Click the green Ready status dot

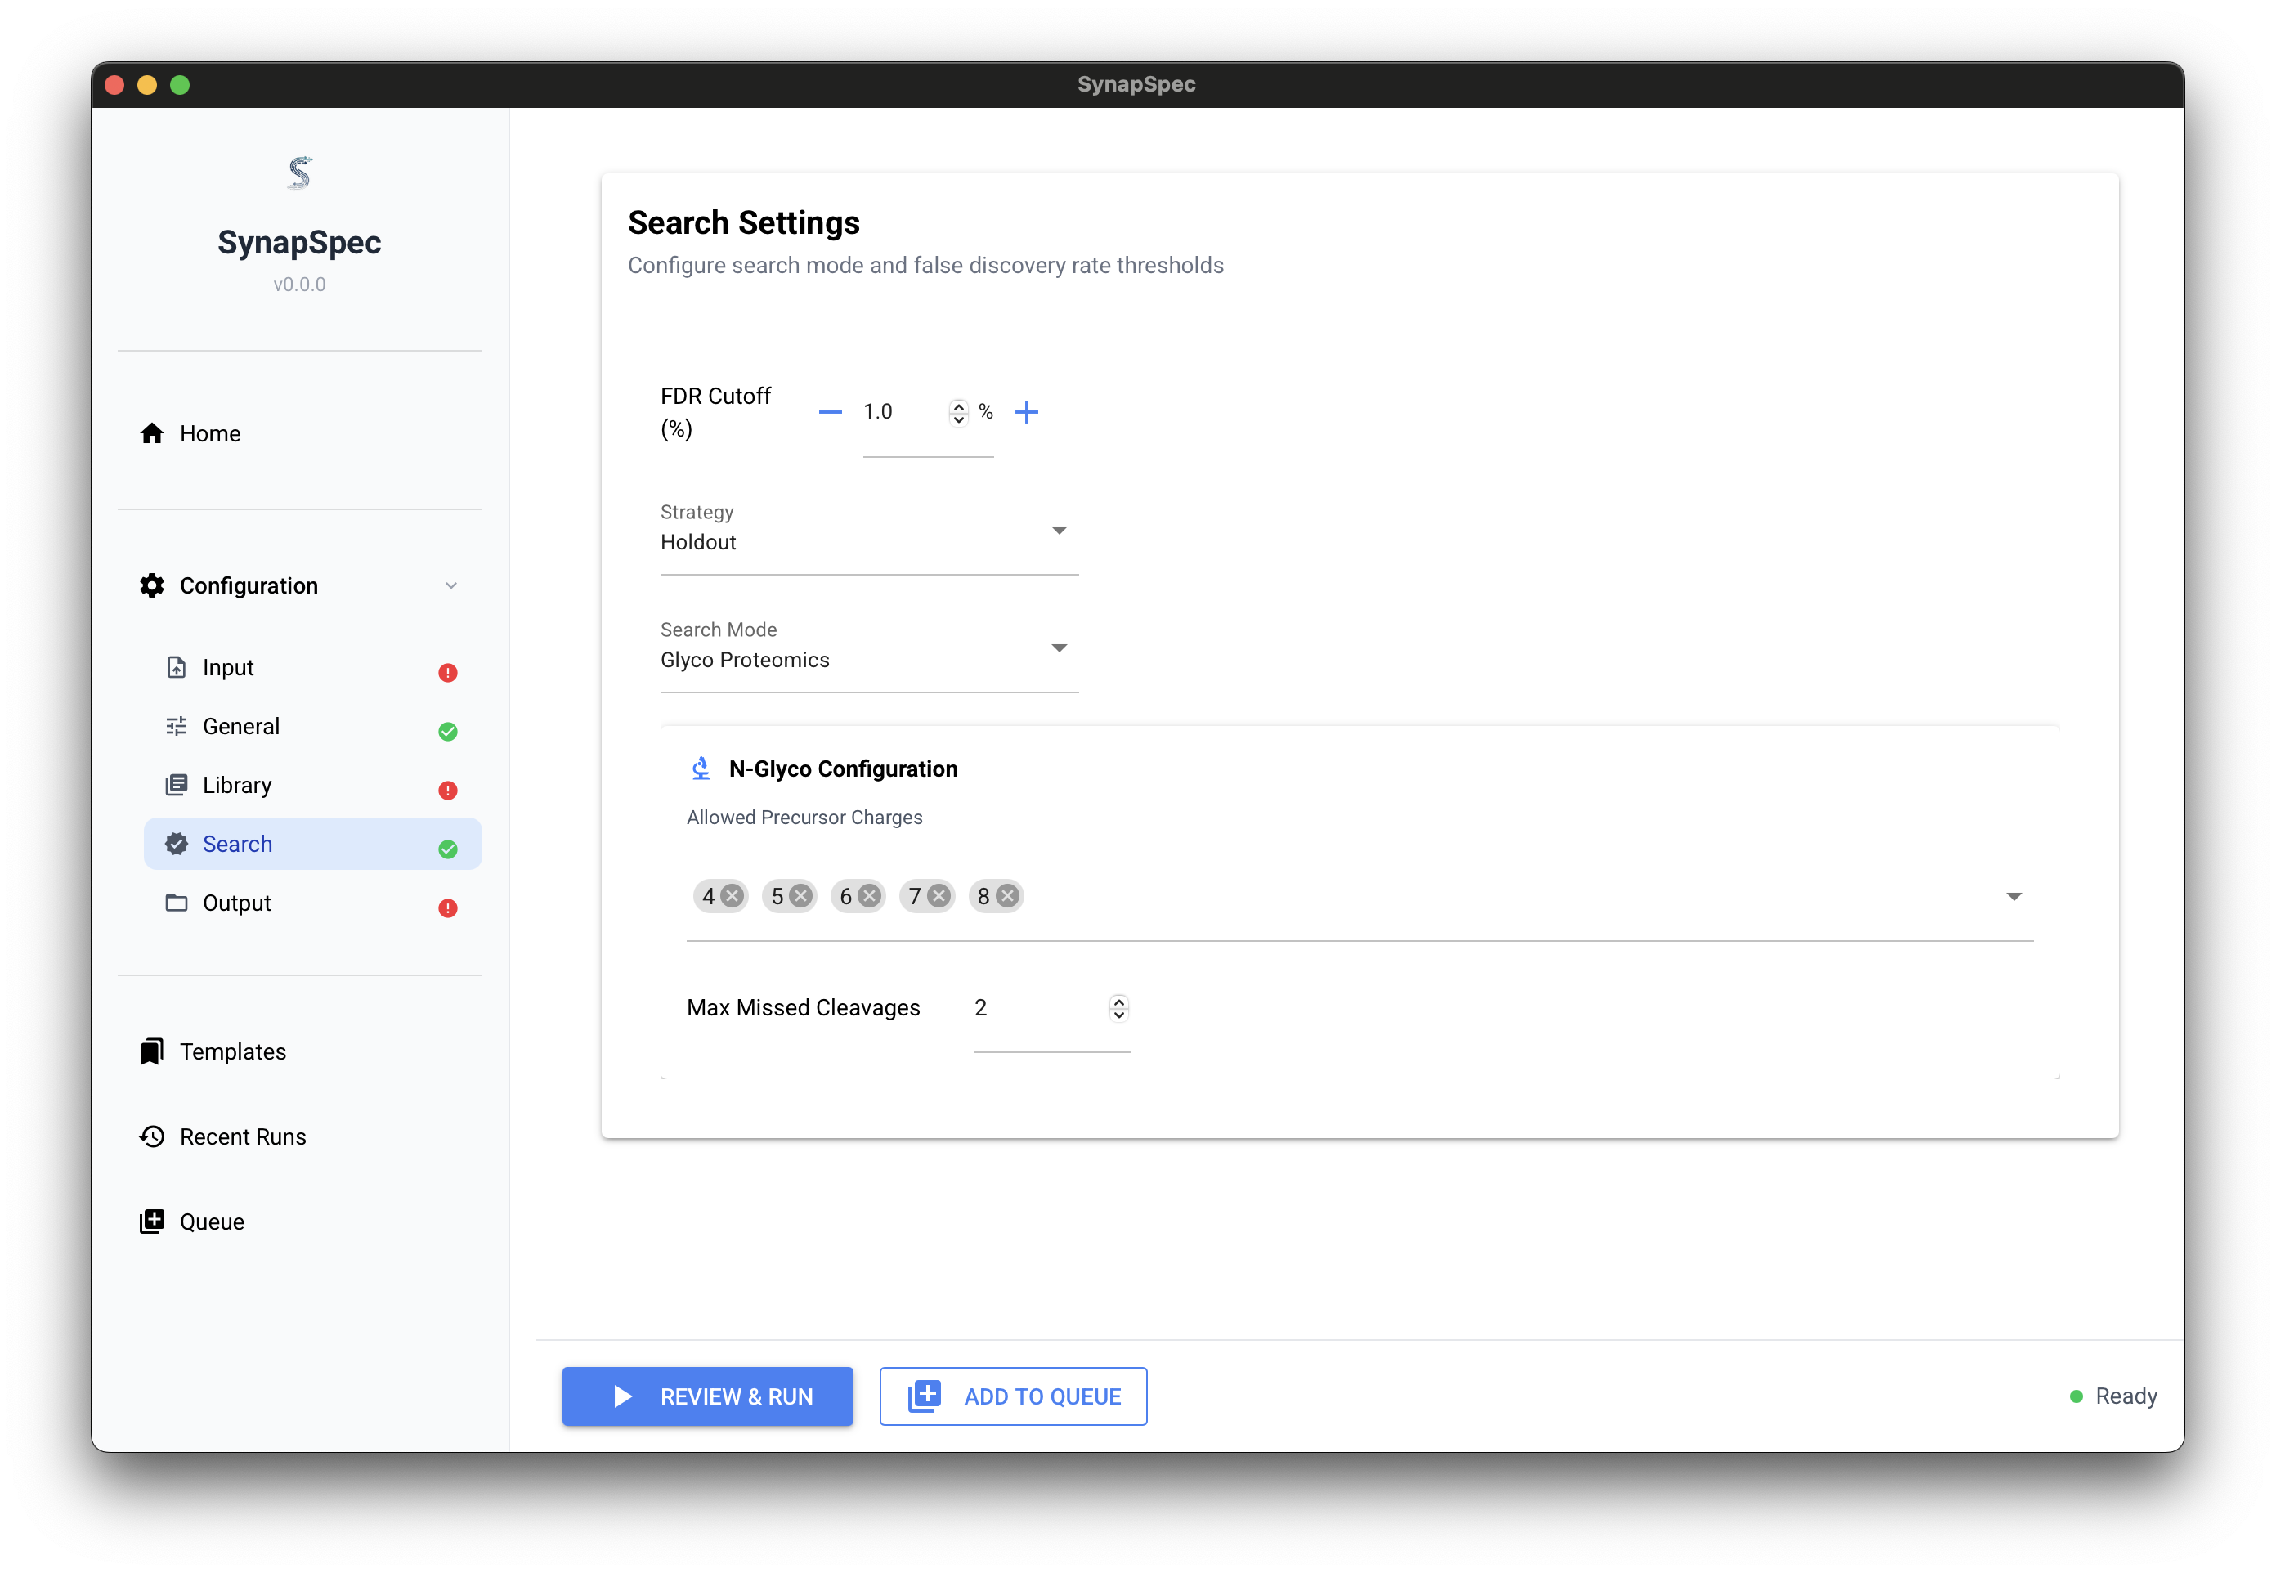2076,1396
